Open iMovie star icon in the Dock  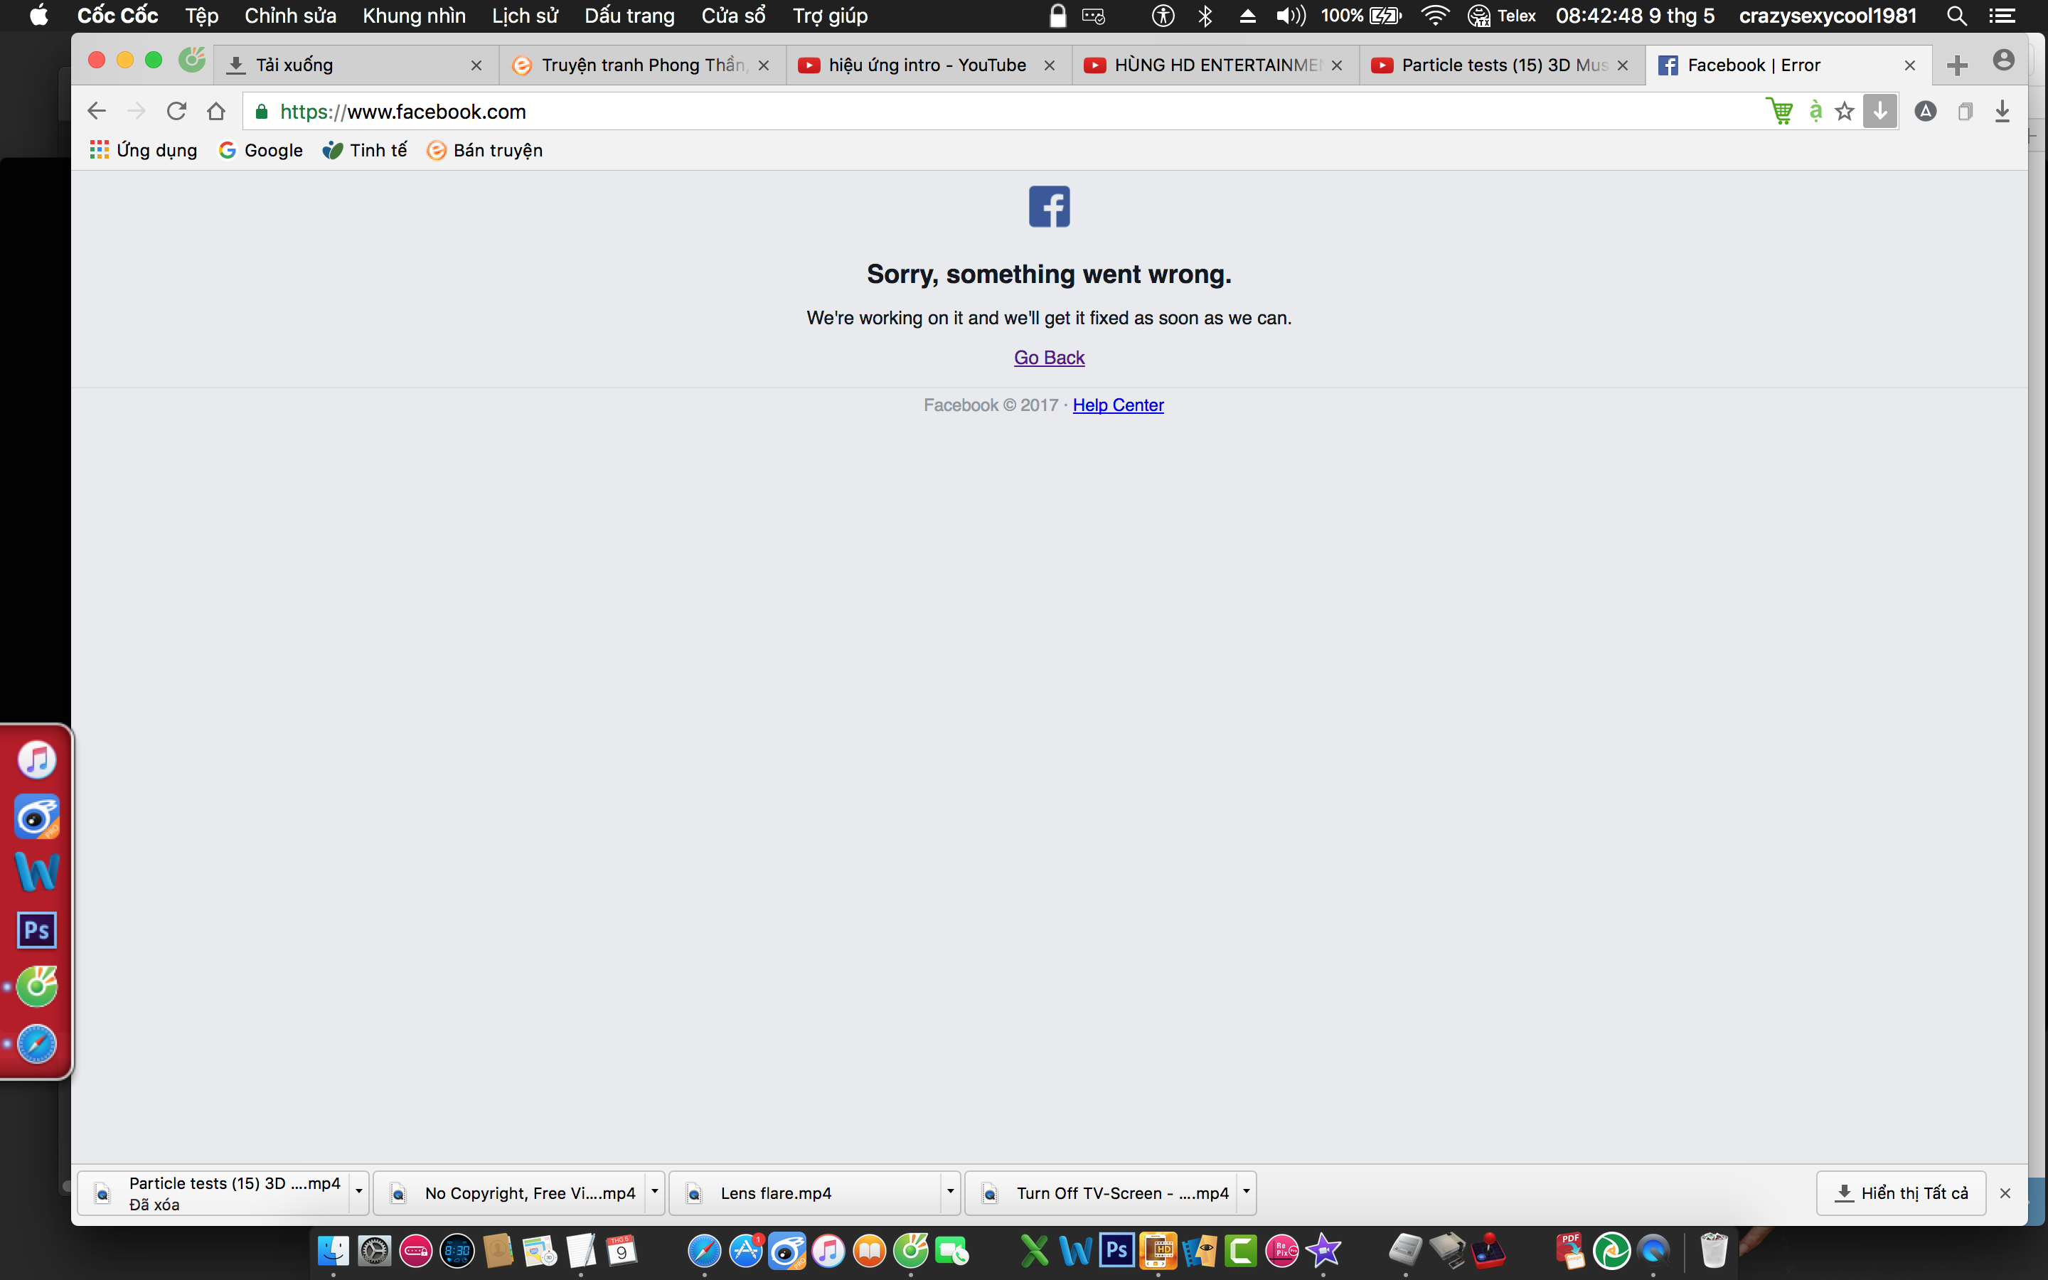(x=1323, y=1250)
